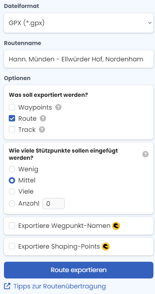Click external link icon before Tipps
The image size is (155, 294).
click(7, 286)
